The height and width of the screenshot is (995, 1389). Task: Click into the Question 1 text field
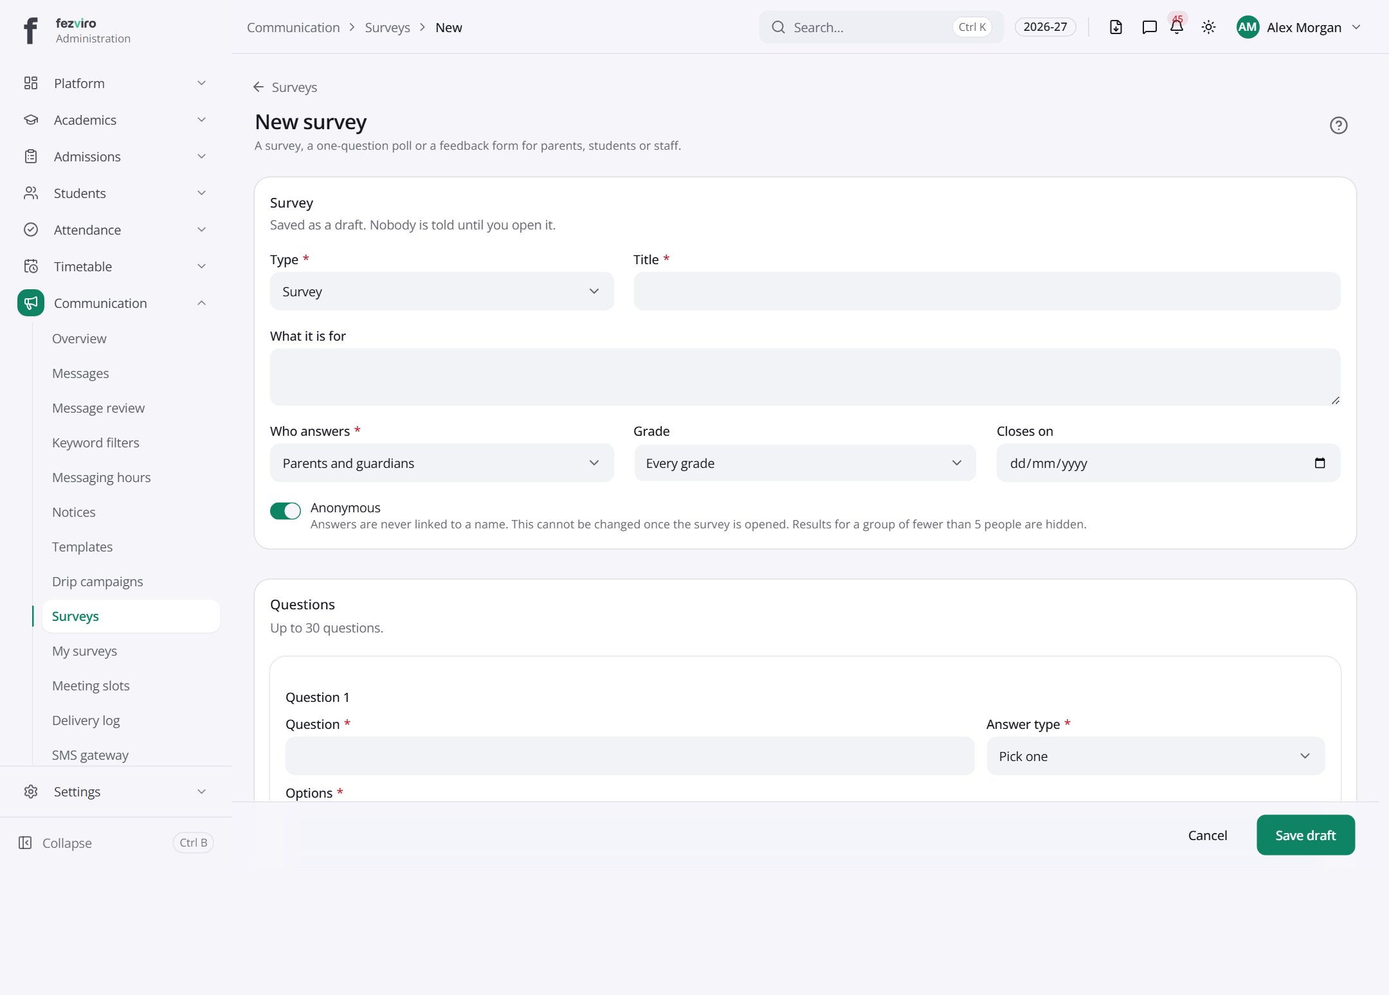click(x=630, y=756)
